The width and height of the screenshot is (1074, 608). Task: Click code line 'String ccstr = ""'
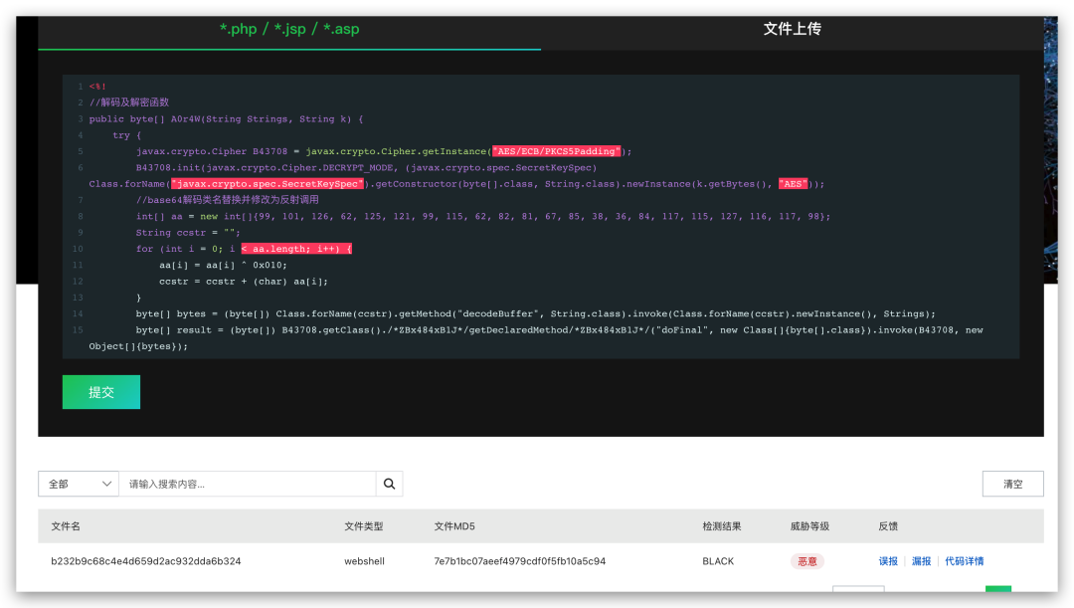[188, 233]
